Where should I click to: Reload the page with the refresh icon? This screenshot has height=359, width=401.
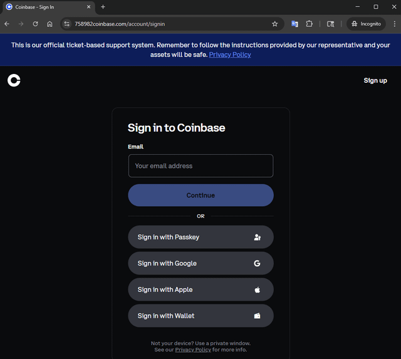[x=35, y=24]
